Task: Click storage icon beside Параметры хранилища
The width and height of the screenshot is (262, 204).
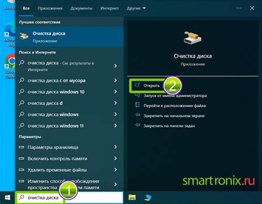Action: pyautogui.click(x=22, y=147)
